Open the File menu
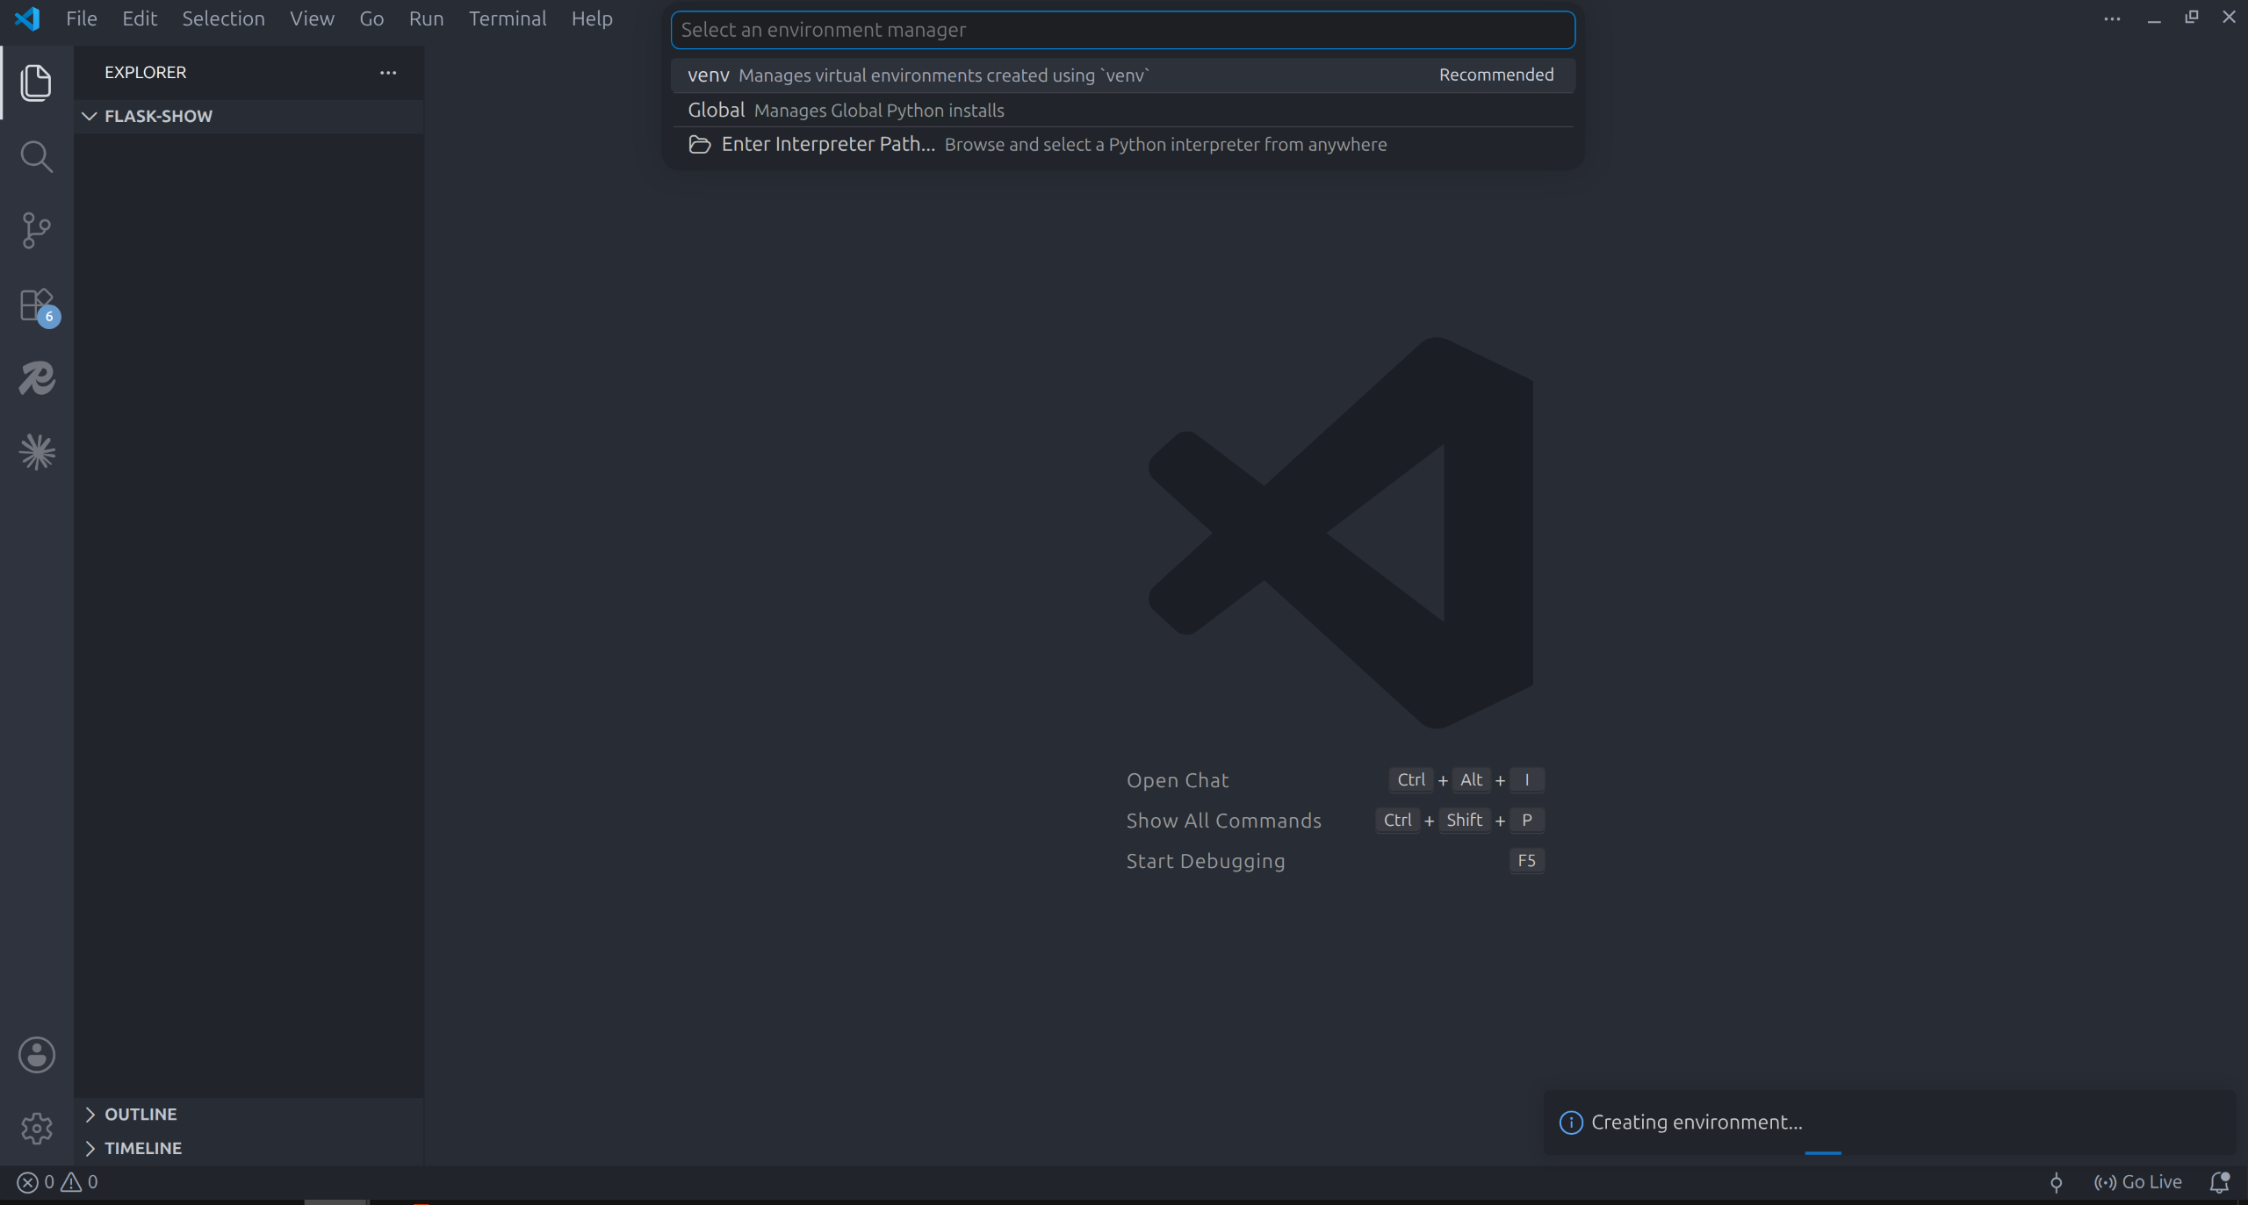Screen dimensions: 2248x1205 click(x=82, y=18)
